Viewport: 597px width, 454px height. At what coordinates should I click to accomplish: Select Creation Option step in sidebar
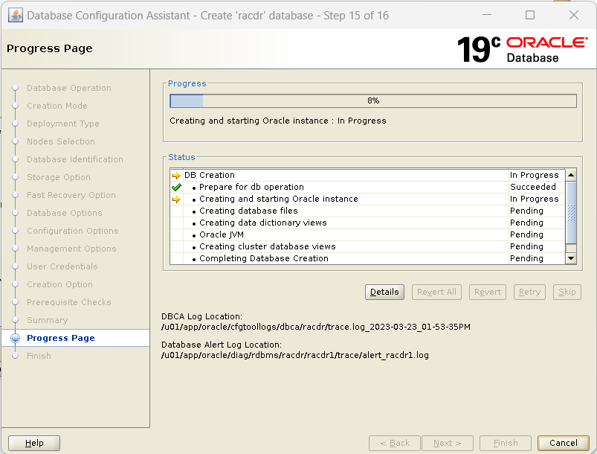[59, 284]
